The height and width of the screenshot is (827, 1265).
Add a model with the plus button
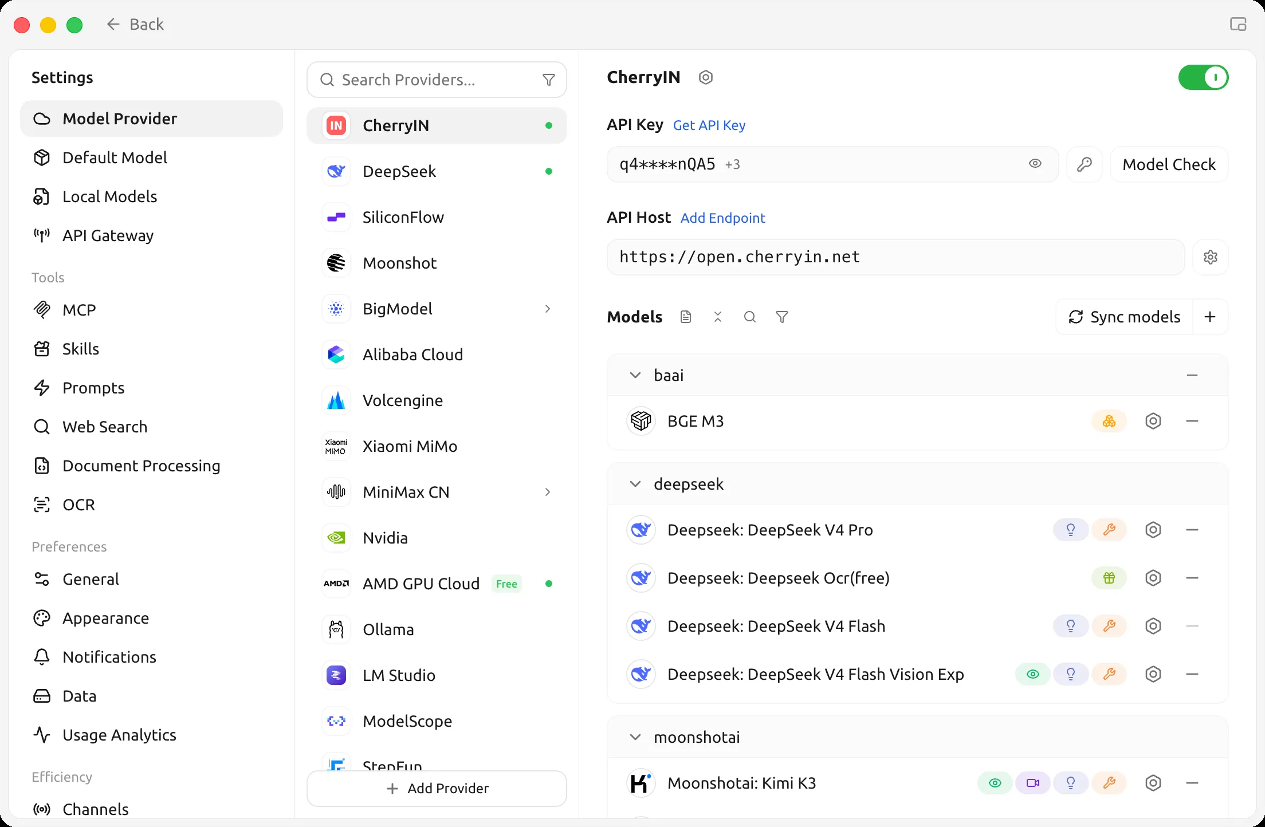pyautogui.click(x=1210, y=317)
